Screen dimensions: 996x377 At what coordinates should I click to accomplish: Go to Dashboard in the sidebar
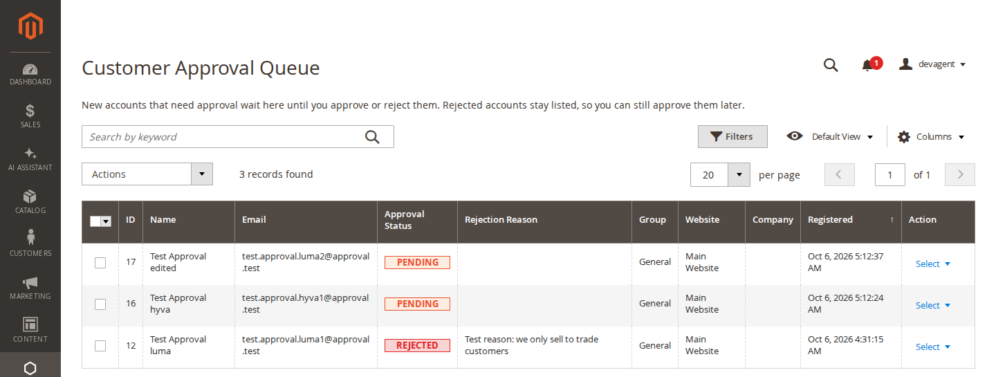[30, 75]
